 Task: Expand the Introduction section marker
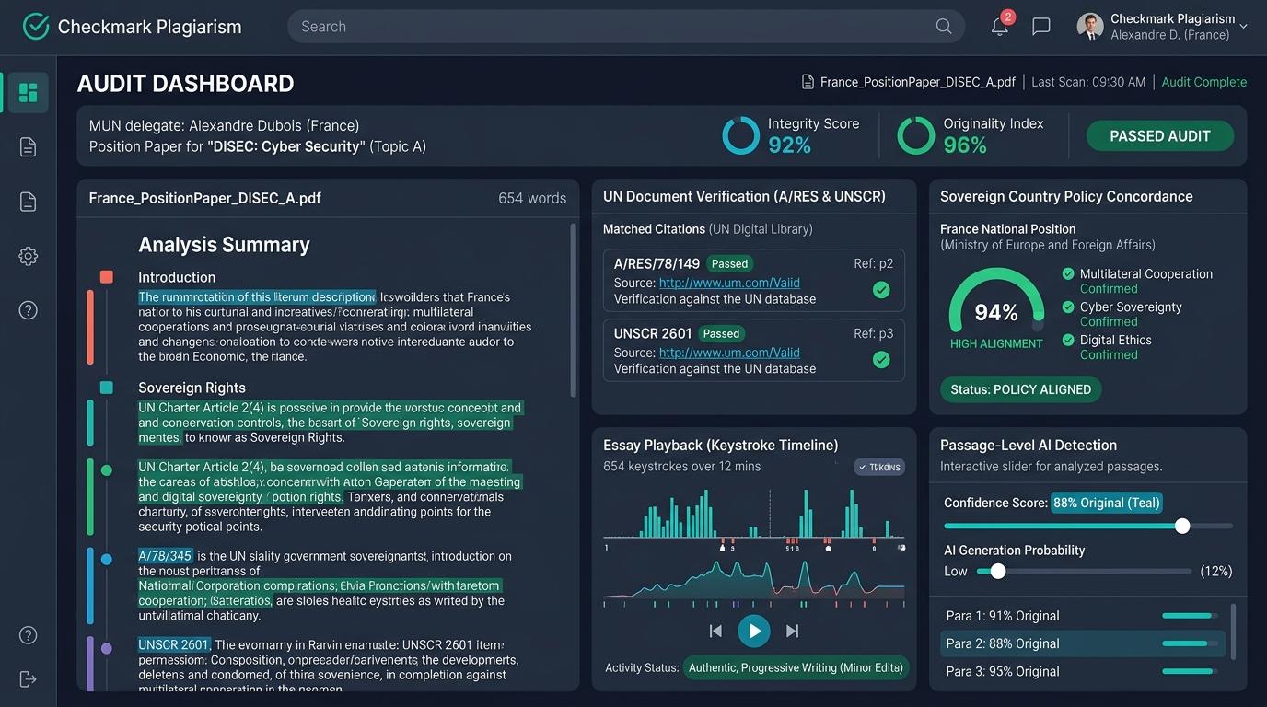pyautogui.click(x=106, y=276)
